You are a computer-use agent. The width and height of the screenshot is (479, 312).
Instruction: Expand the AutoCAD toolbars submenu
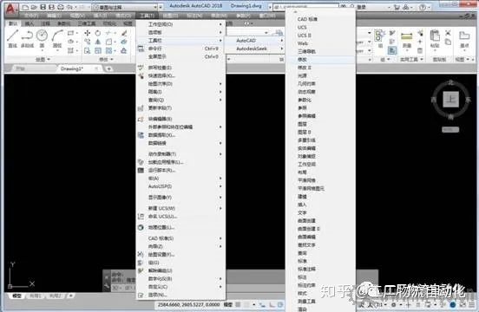point(255,40)
